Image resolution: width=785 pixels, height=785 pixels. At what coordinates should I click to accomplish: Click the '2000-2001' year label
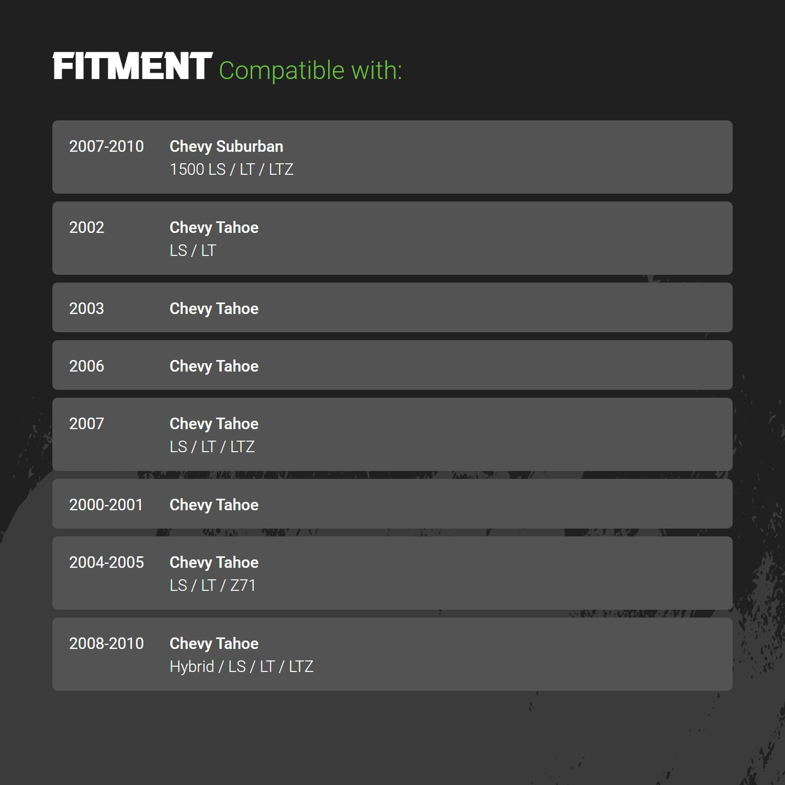[106, 505]
